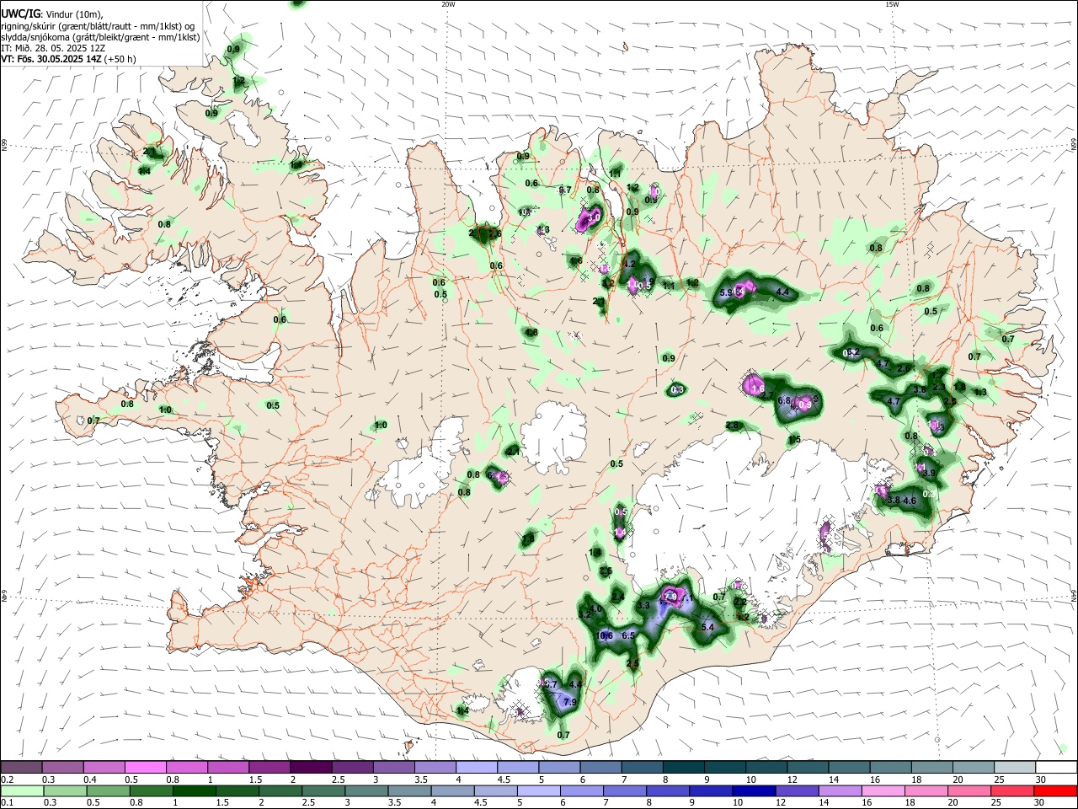
Task: Click the palest green rain-scale swatch from 0.1 to 0.3
Action: [x=21, y=790]
